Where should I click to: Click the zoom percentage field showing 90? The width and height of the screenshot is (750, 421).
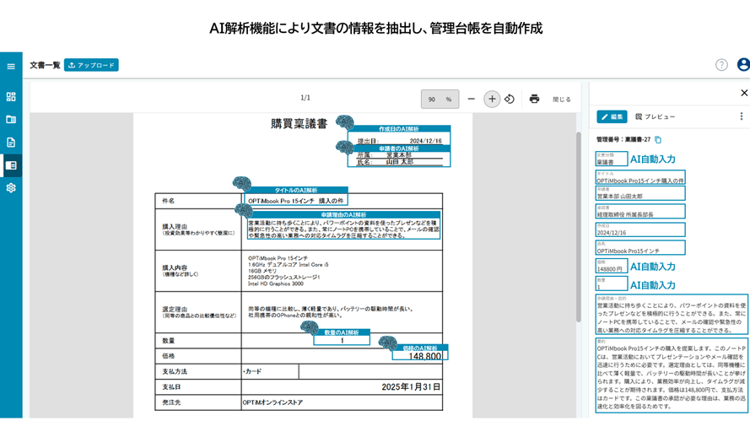pyautogui.click(x=440, y=99)
